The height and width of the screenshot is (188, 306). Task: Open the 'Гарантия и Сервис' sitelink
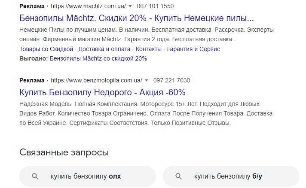[x=193, y=49]
